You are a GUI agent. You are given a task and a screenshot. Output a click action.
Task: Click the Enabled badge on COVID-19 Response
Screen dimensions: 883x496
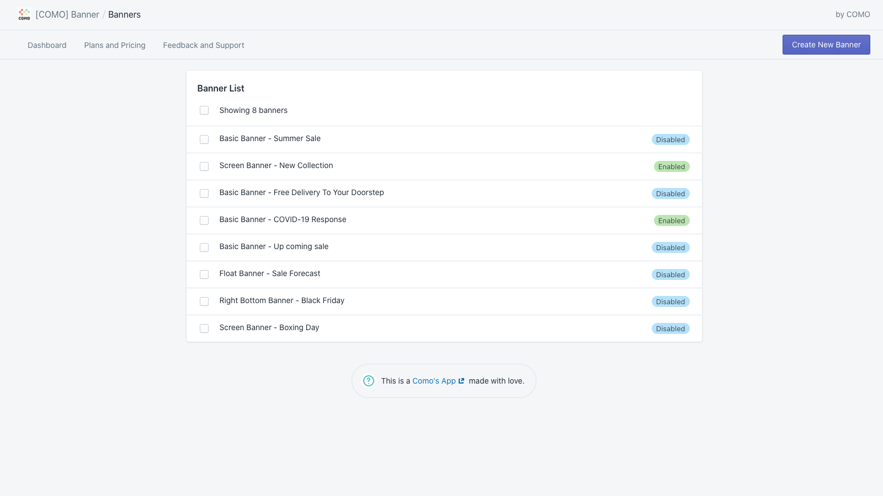tap(672, 220)
